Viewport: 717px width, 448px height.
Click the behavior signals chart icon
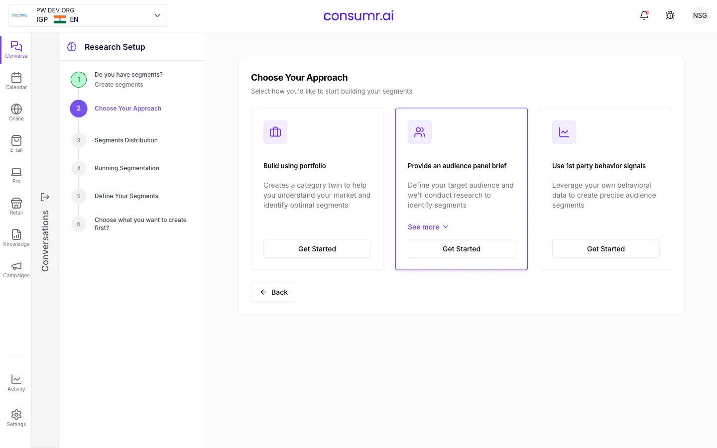point(564,132)
